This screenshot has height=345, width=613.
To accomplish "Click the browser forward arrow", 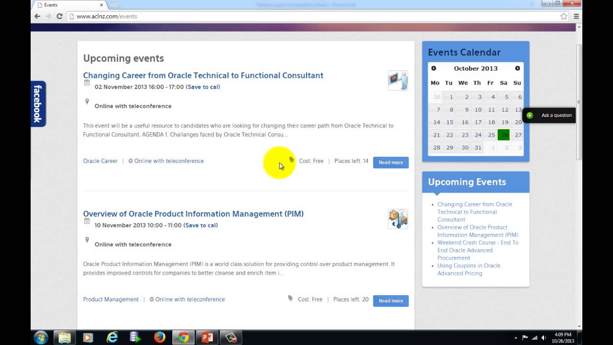I will [48, 16].
